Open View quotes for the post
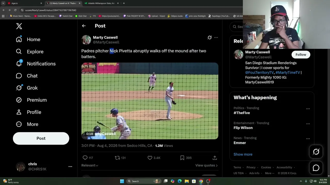Screen dimensions: 330x185 (x=207, y=165)
